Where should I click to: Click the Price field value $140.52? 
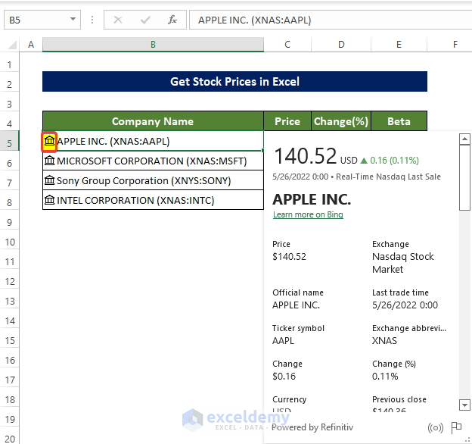(x=289, y=257)
